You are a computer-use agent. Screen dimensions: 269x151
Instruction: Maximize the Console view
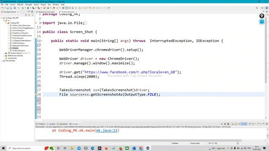266,124
